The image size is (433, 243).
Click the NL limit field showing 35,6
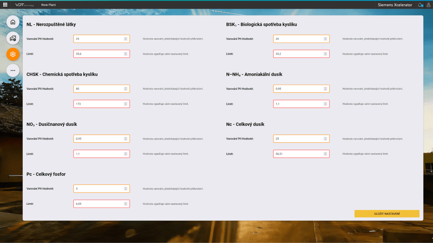(x=98, y=54)
